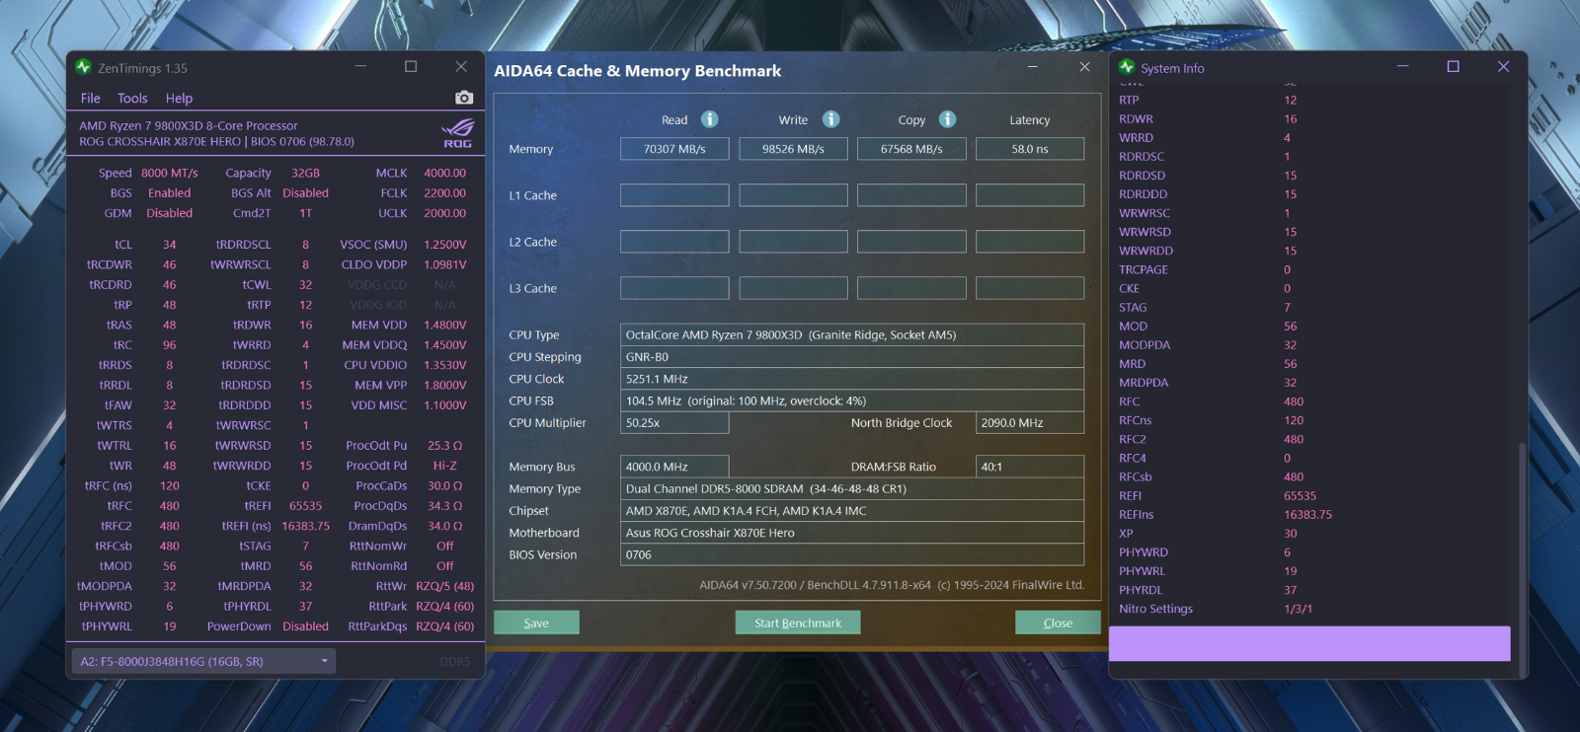Click the tCL value 34 in ZenTimings
Viewport: 1580px width, 732px height.
170,245
